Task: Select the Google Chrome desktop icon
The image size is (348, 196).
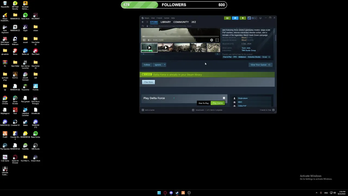Action: click(x=5, y=100)
